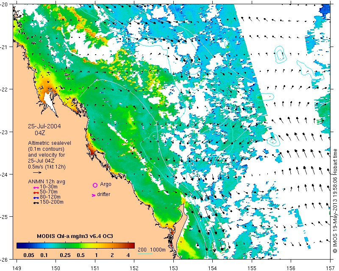Click the colorbar tick label 1
The width and height of the screenshot is (339, 271).
click(x=96, y=255)
